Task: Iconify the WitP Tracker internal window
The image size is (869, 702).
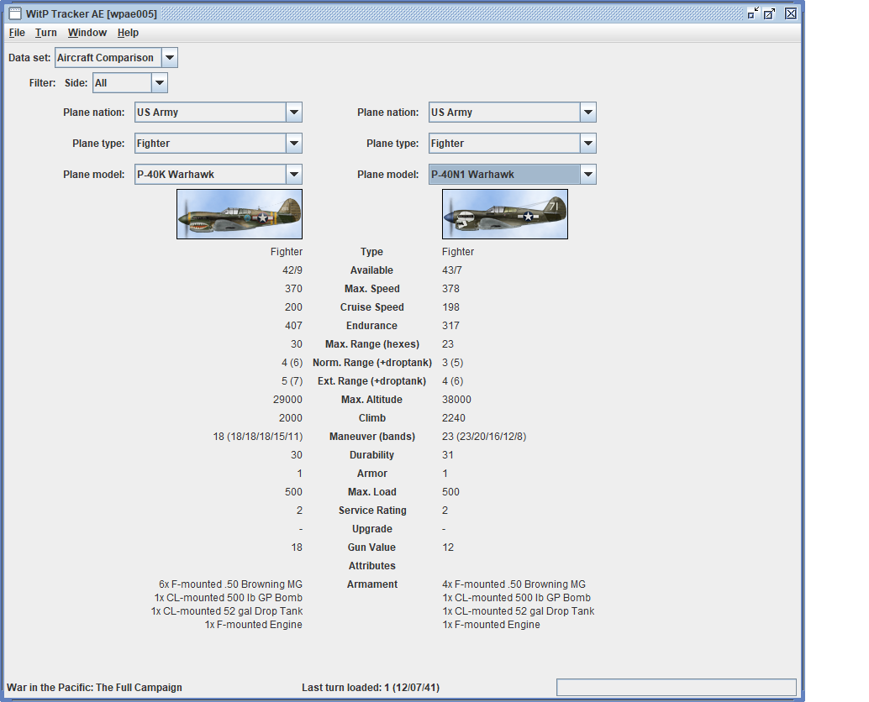Action: pos(752,13)
